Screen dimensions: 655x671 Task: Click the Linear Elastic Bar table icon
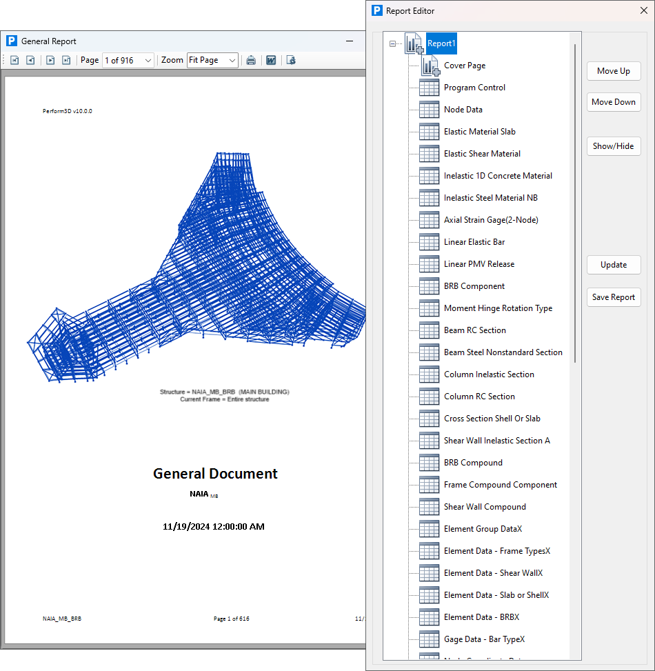(429, 242)
